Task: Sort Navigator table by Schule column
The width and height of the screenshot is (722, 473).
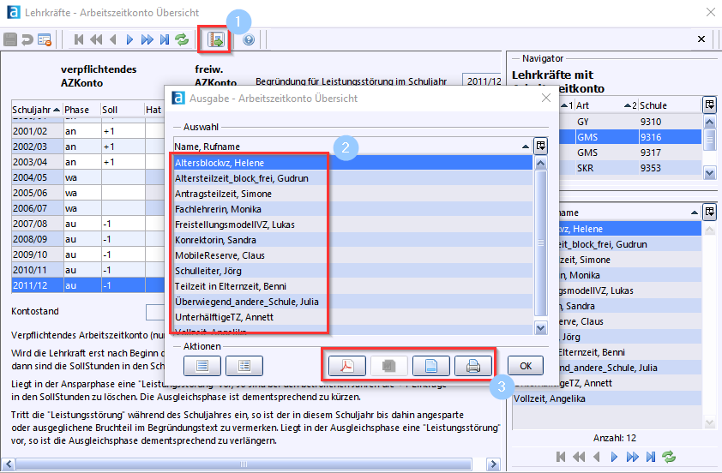Action: (671, 105)
